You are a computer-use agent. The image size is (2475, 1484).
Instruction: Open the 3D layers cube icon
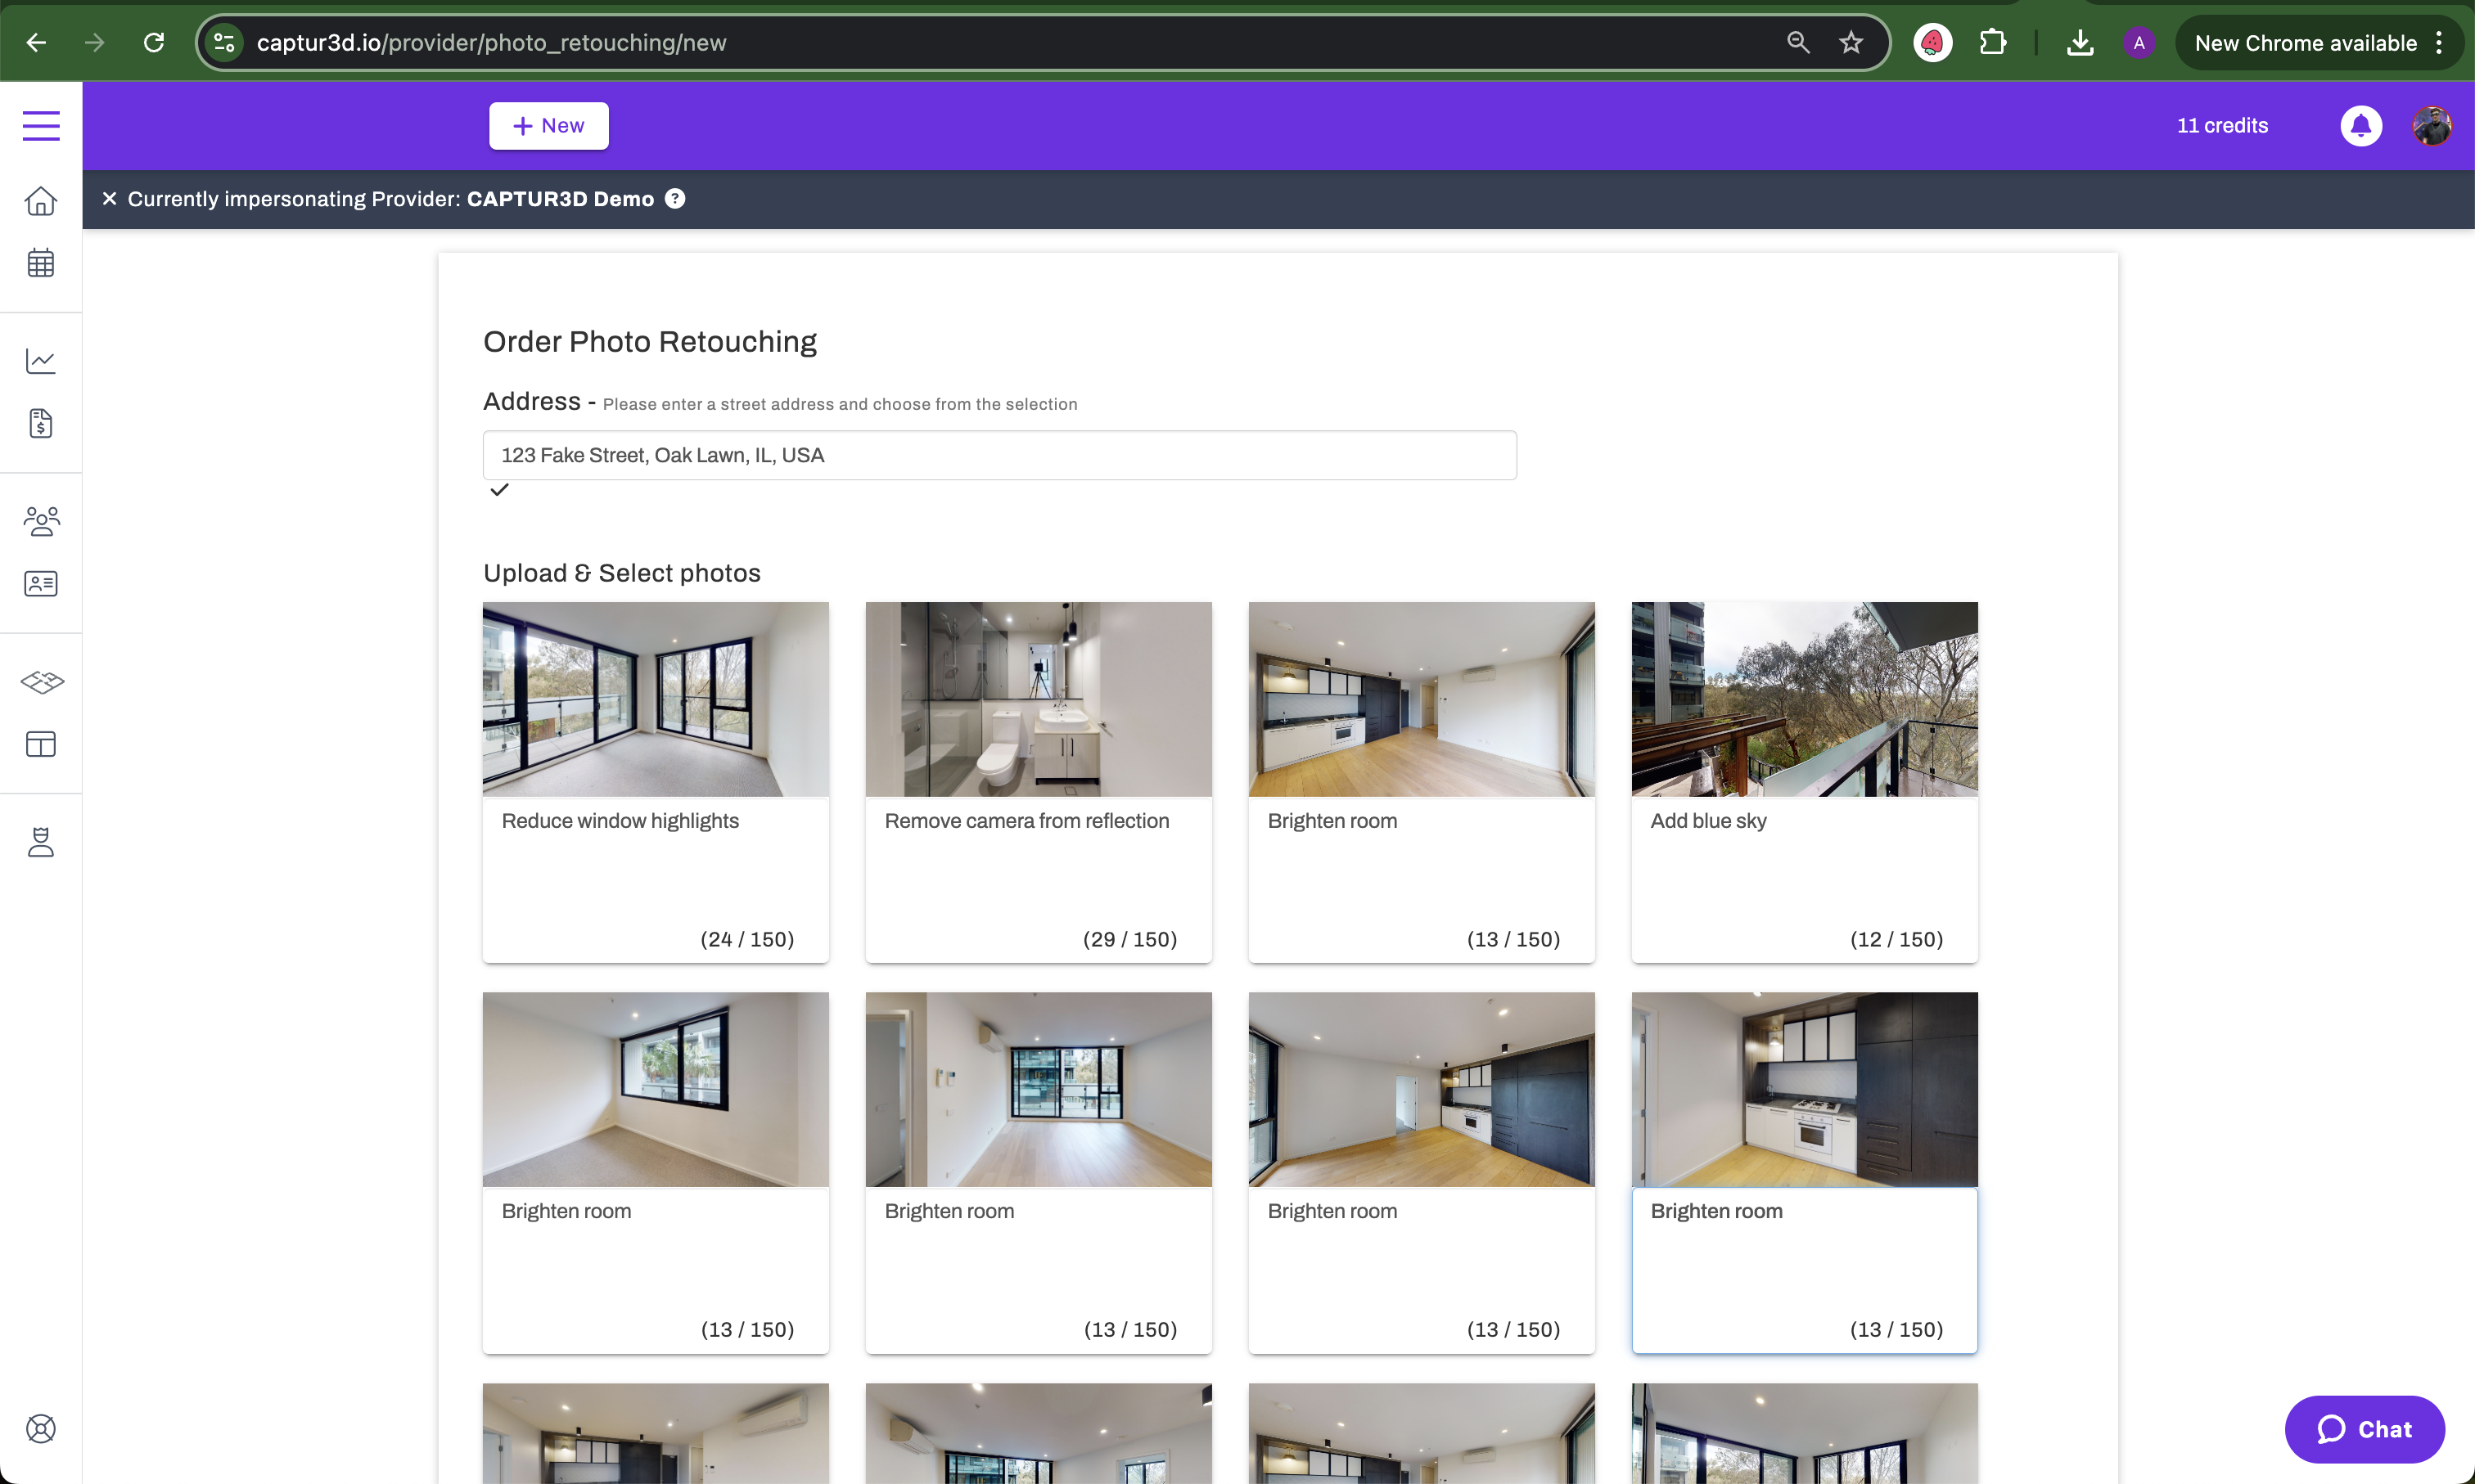41,682
